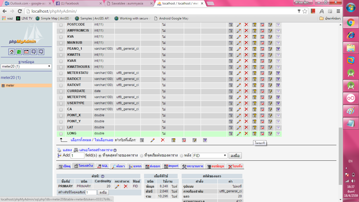Click the index column count input
This screenshot has width=359, height=202.
click(91, 193)
